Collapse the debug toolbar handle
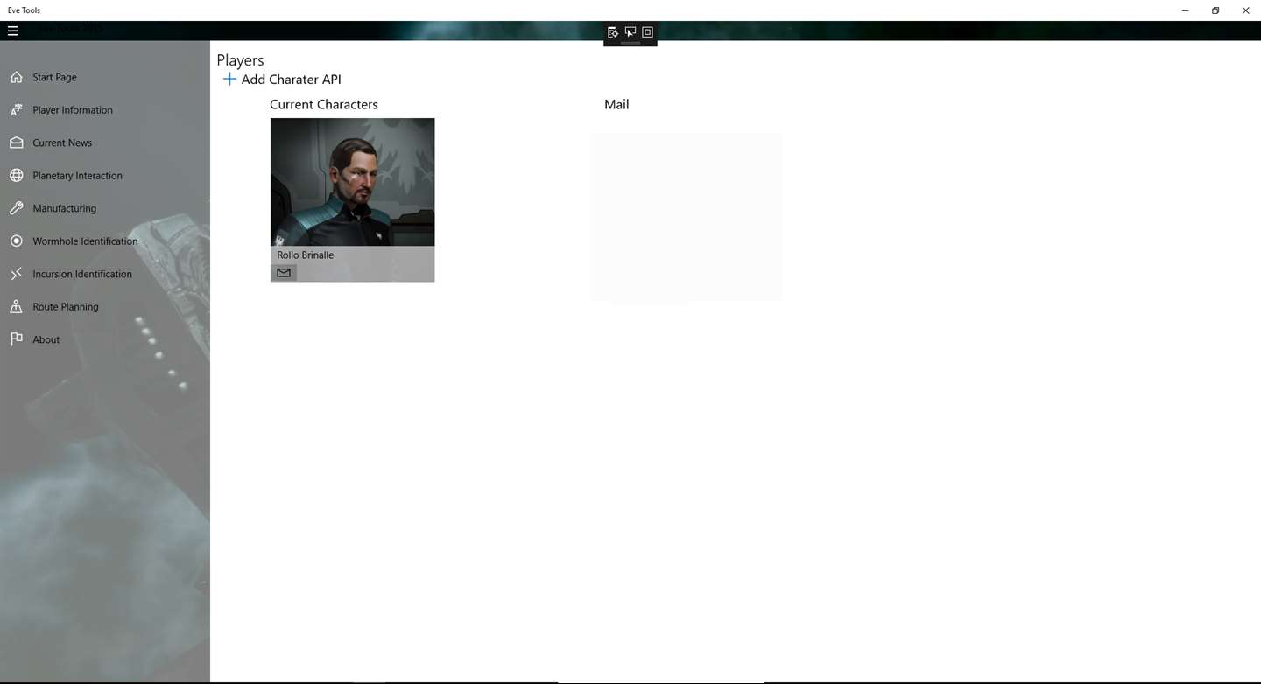 (630, 43)
